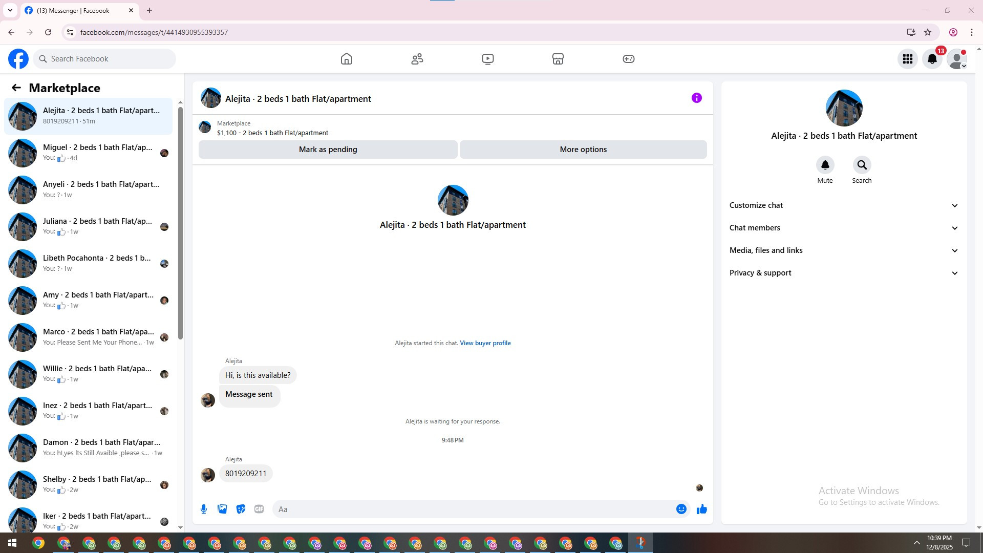Open the Alejita conversation in list
This screenshot has width=983, height=553.
[x=88, y=116]
